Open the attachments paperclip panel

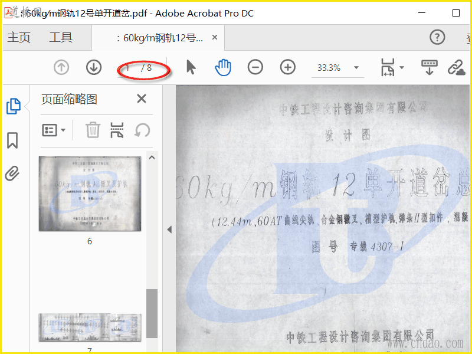pos(12,173)
